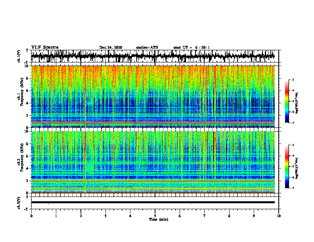Click the '9' tick on the time axis
The height and width of the screenshot is (242, 314).
[254, 216]
